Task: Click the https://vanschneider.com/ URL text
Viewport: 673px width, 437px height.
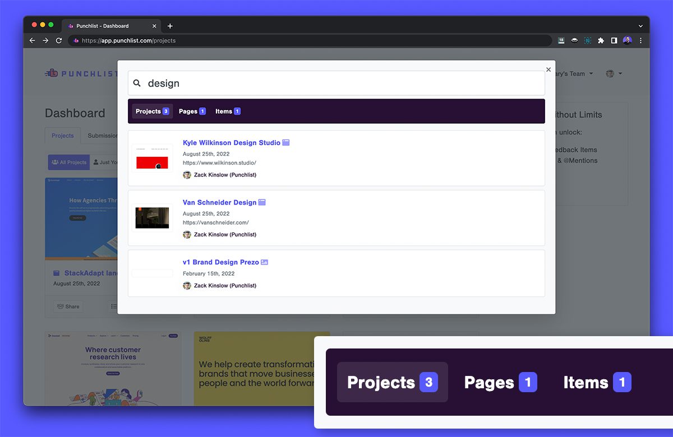Action: [x=216, y=222]
